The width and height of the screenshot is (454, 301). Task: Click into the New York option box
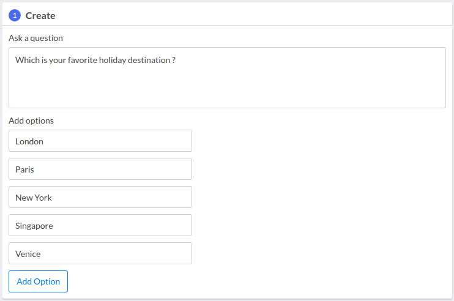click(100, 197)
